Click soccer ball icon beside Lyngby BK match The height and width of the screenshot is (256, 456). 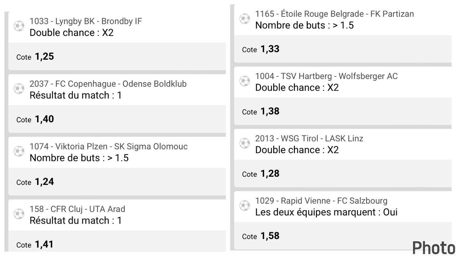[19, 26]
